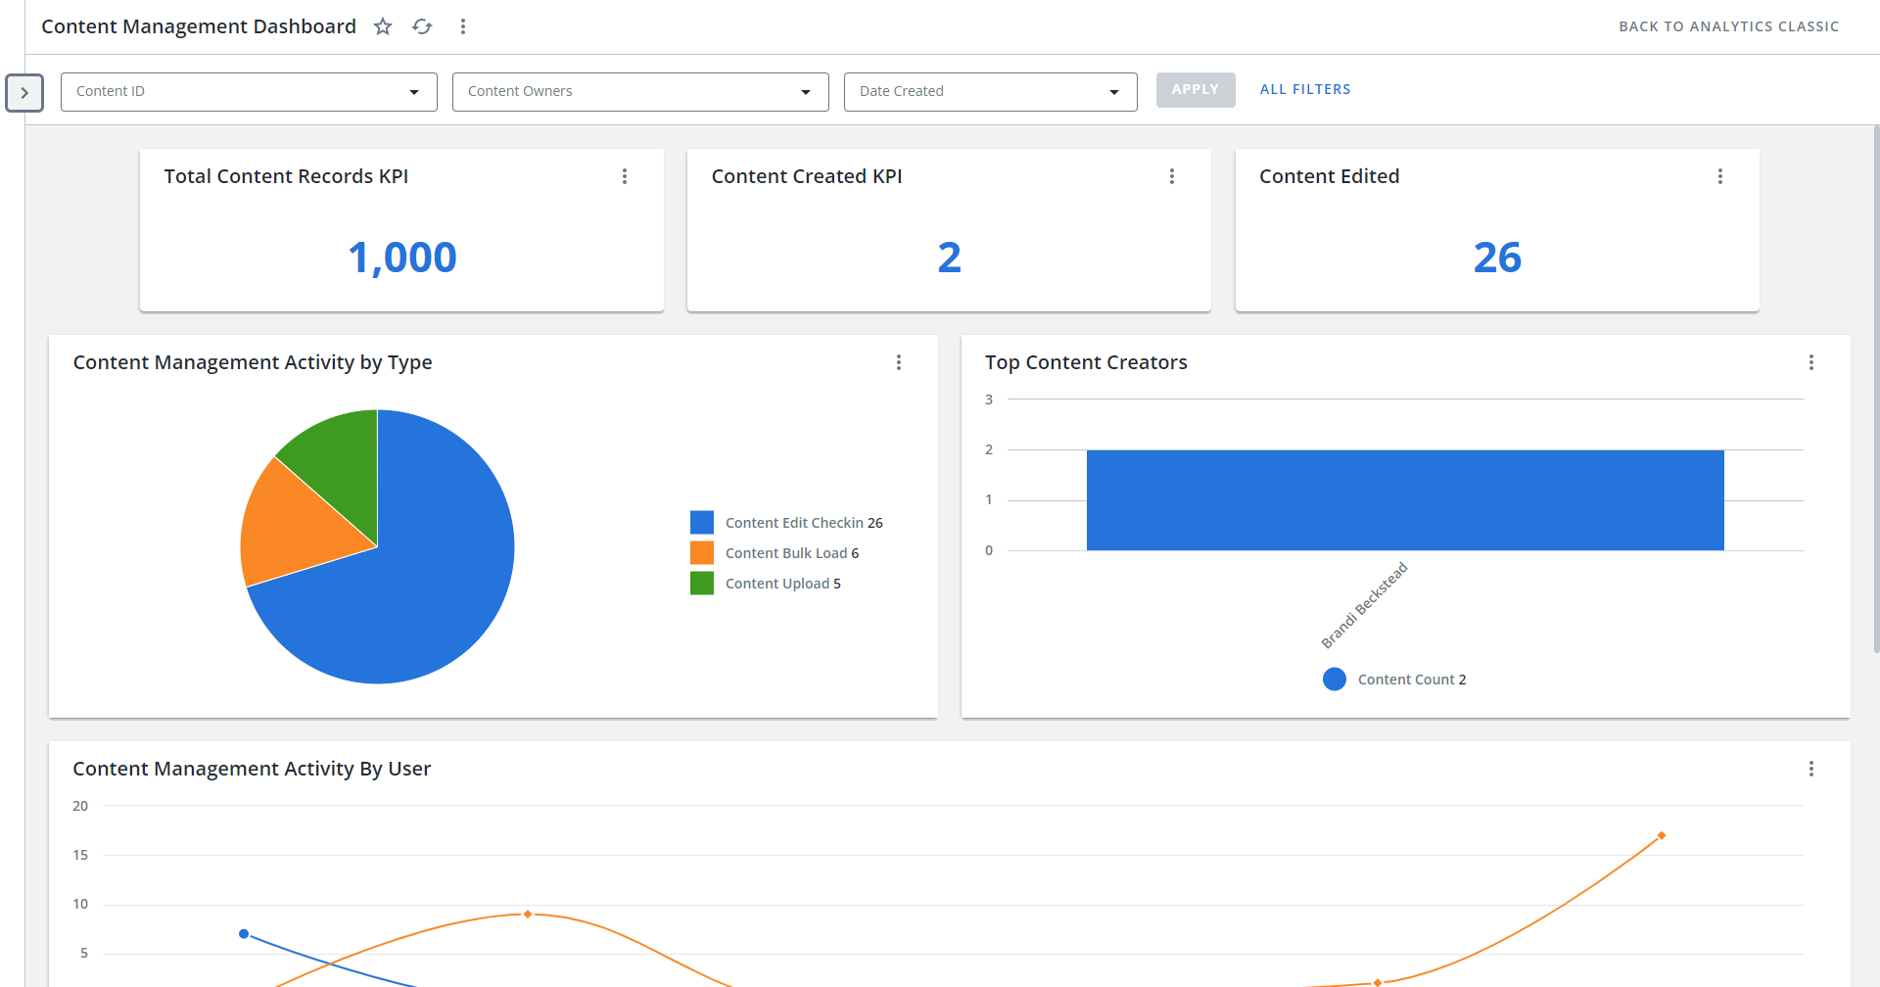1880x987 pixels.
Task: Click the APPLY filters button
Action: point(1196,90)
